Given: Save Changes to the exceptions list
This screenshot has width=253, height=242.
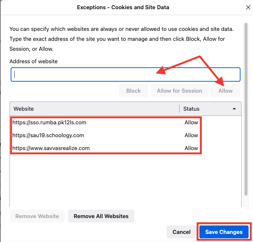Looking at the screenshot, I should pyautogui.click(x=224, y=232).
